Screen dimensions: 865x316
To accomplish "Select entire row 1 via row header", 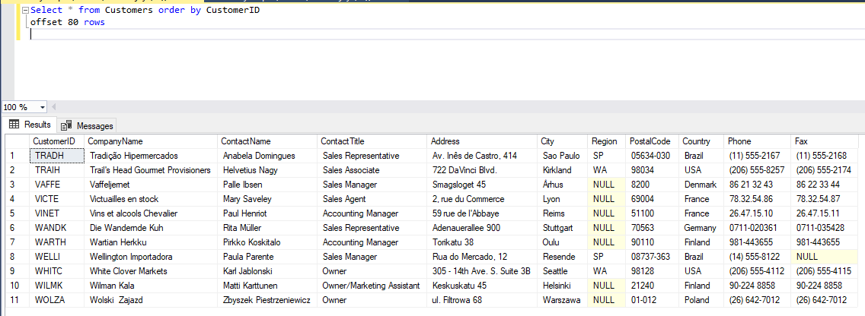I will (14, 156).
